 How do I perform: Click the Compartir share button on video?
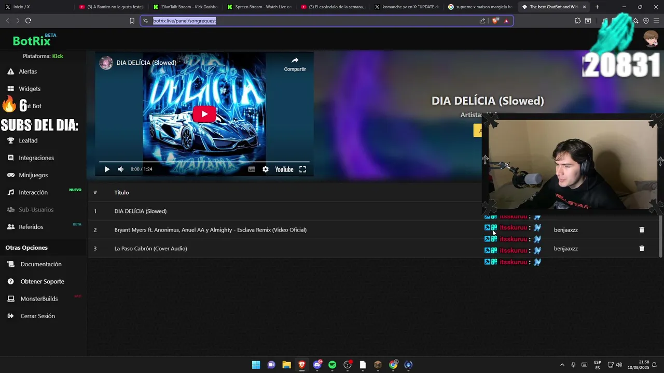coord(295,64)
